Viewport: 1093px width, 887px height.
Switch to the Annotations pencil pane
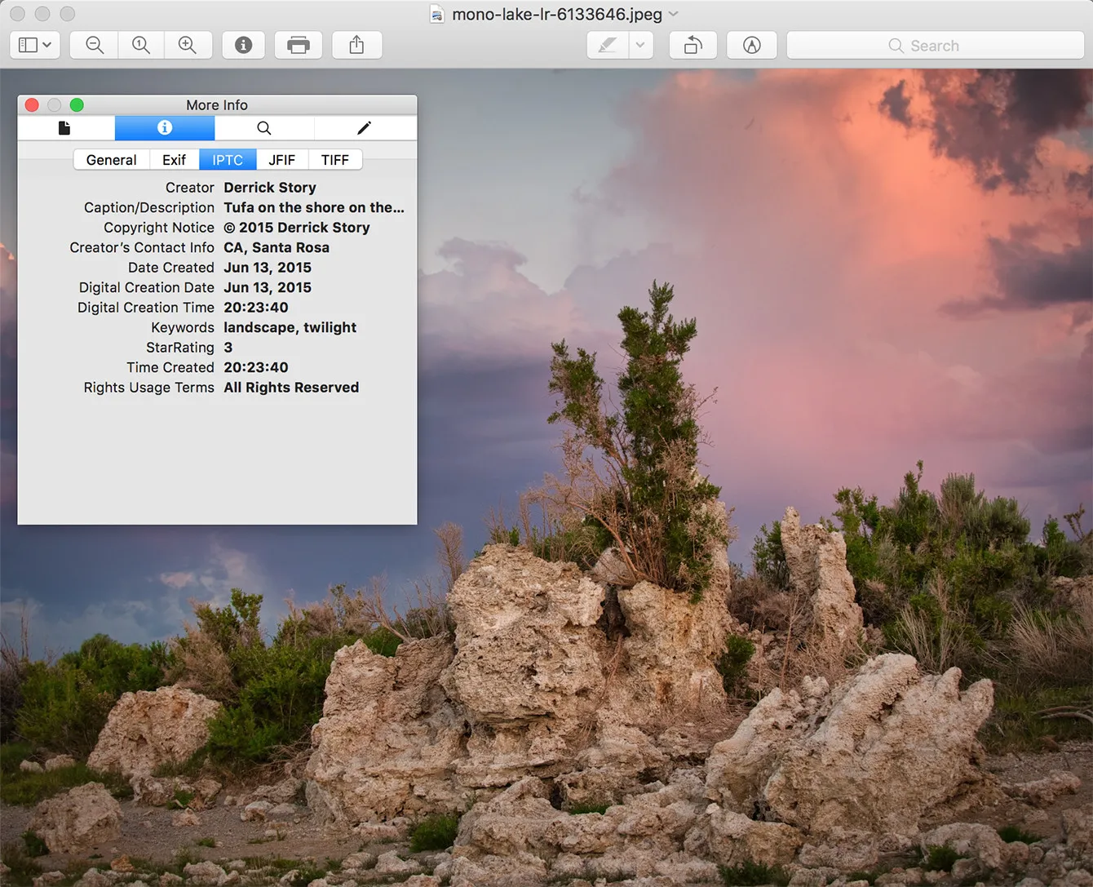[x=364, y=128]
